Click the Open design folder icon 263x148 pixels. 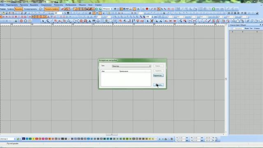pos(4,13)
